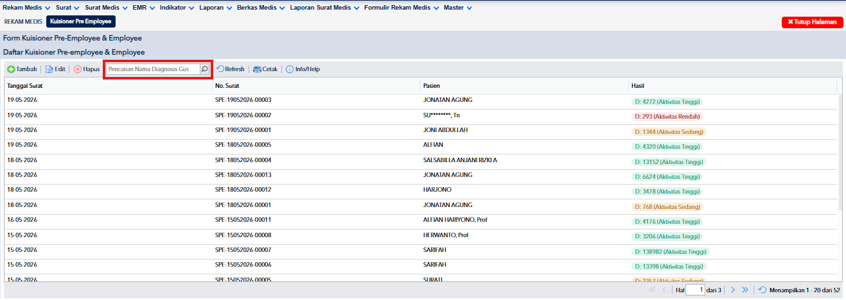Image resolution: width=846 pixels, height=300 pixels.
Task: Click result D: 4272 (Aktivitas Tinggi)
Action: [667, 102]
